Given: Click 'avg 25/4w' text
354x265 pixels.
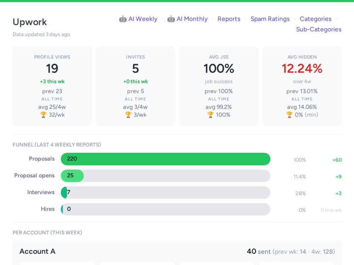Looking at the screenshot, I should coord(52,107).
